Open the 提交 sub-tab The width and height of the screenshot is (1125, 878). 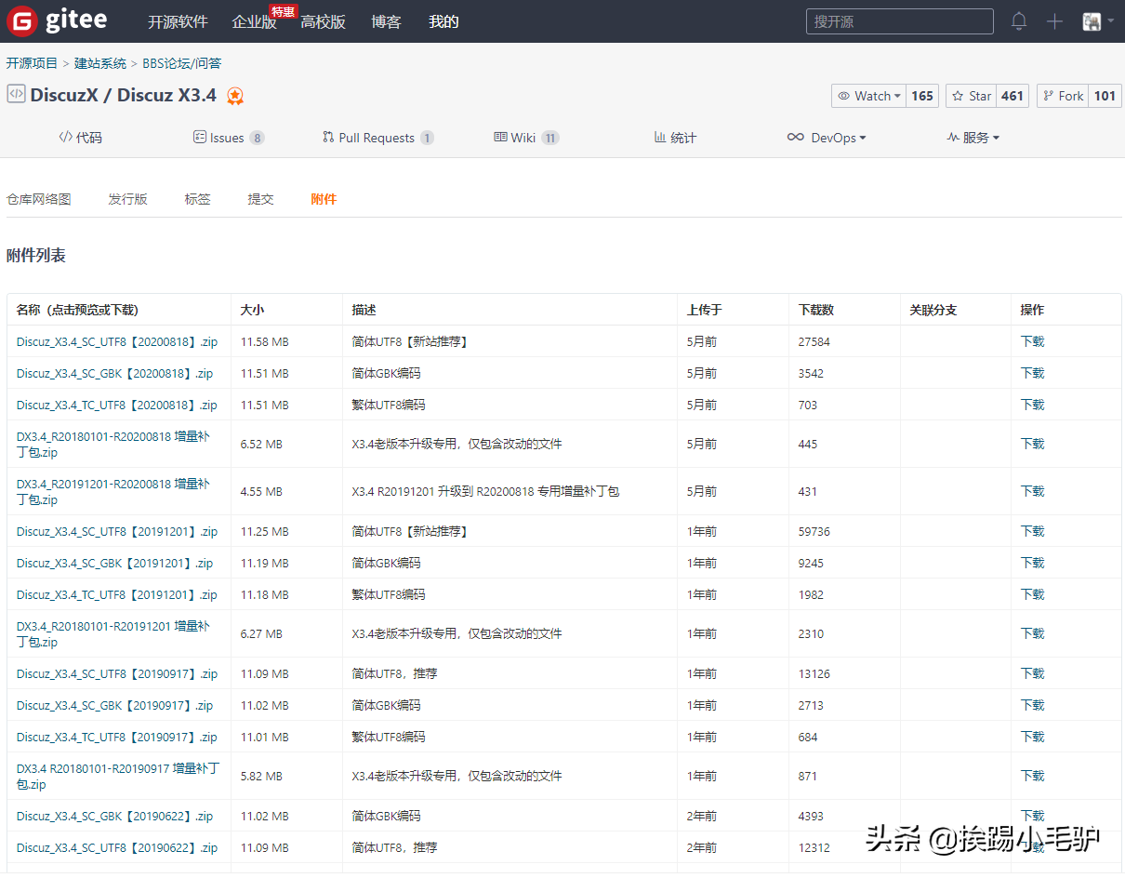coord(260,199)
